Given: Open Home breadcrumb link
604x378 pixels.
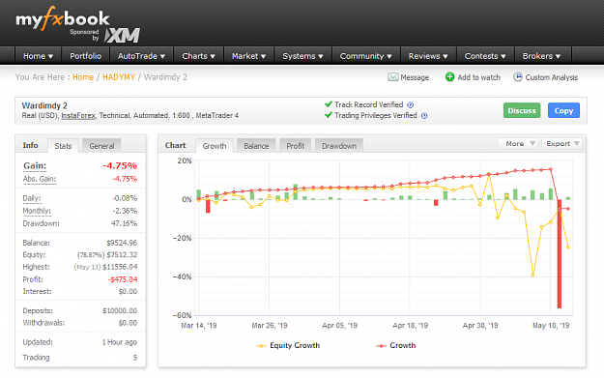Looking at the screenshot, I should click(83, 77).
